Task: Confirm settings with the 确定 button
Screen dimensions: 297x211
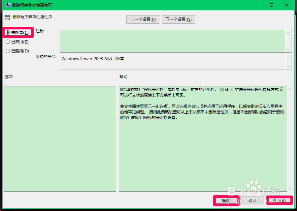Action: [x=226, y=200]
